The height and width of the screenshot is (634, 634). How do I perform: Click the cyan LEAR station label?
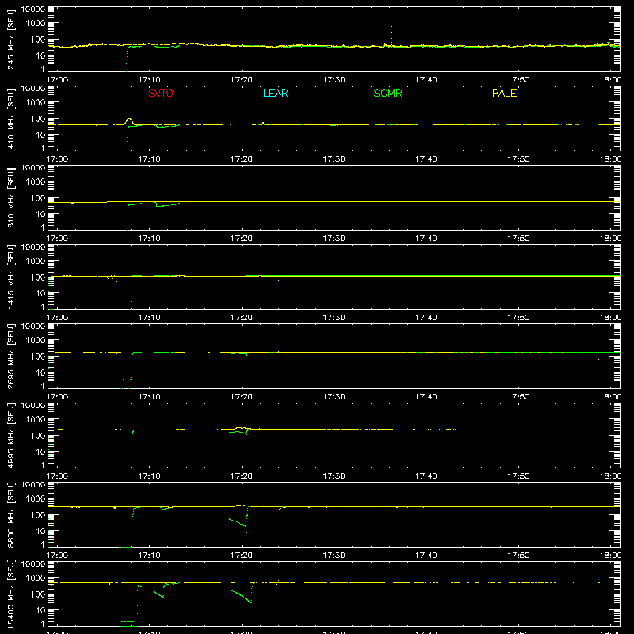click(x=275, y=93)
